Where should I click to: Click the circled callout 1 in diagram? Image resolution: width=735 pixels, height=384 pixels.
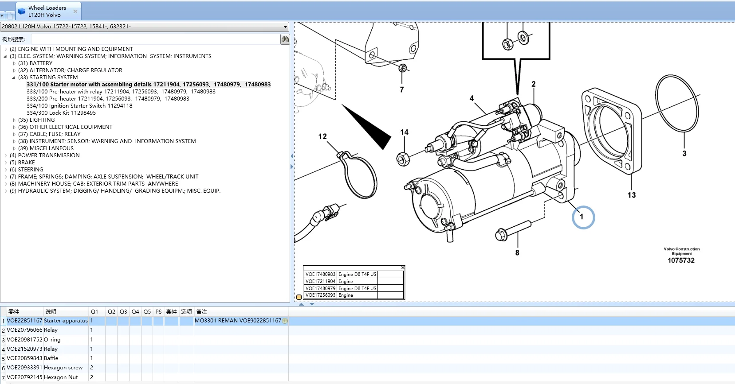click(x=582, y=217)
